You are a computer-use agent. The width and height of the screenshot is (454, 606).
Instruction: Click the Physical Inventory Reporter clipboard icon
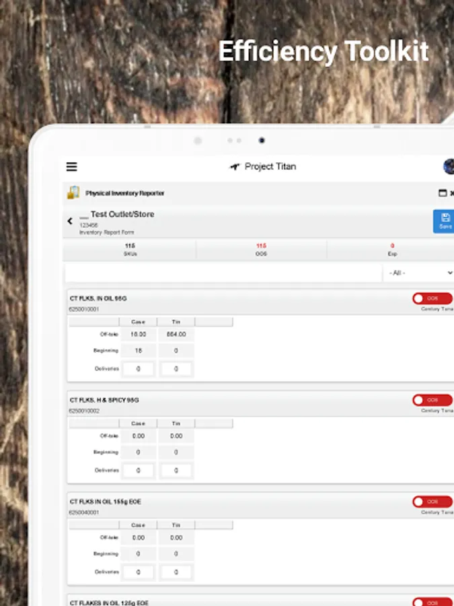73,193
